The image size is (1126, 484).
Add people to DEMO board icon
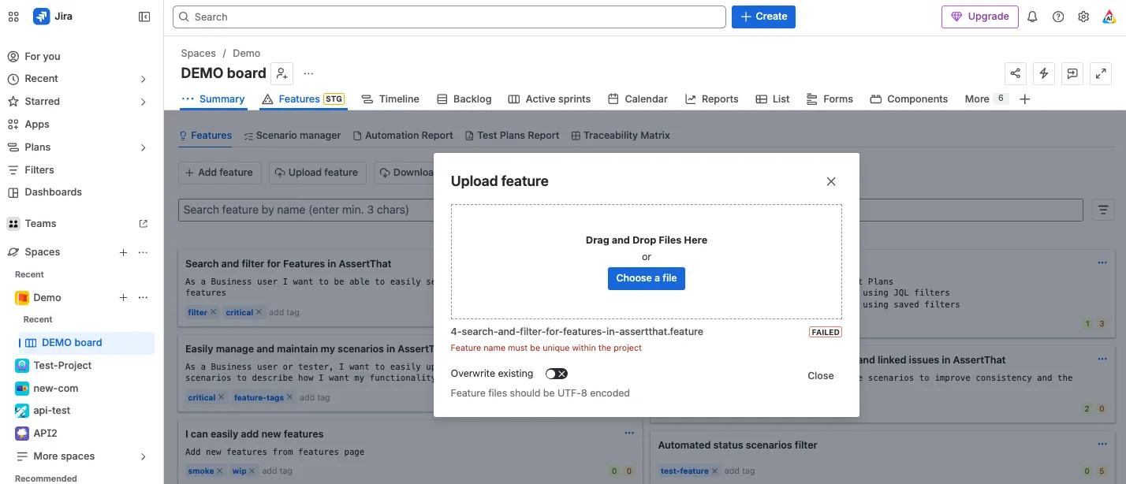[281, 73]
